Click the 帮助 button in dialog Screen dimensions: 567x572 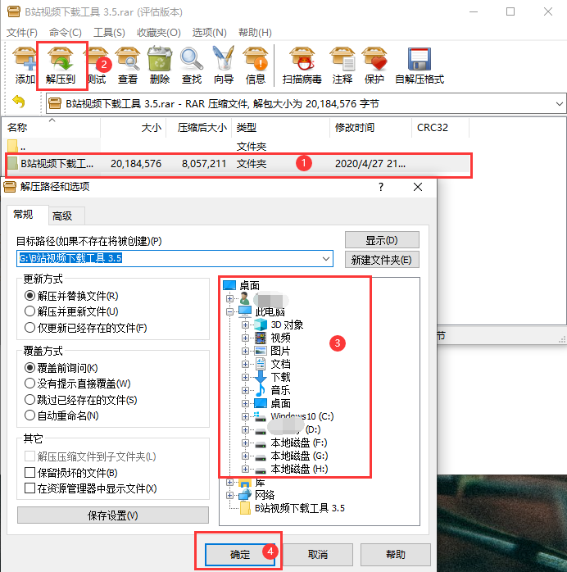pyautogui.click(x=396, y=555)
